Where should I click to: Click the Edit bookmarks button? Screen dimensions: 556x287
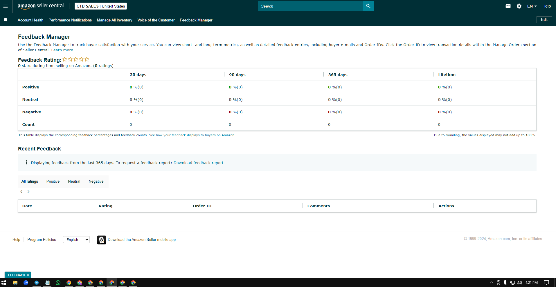tap(544, 19)
